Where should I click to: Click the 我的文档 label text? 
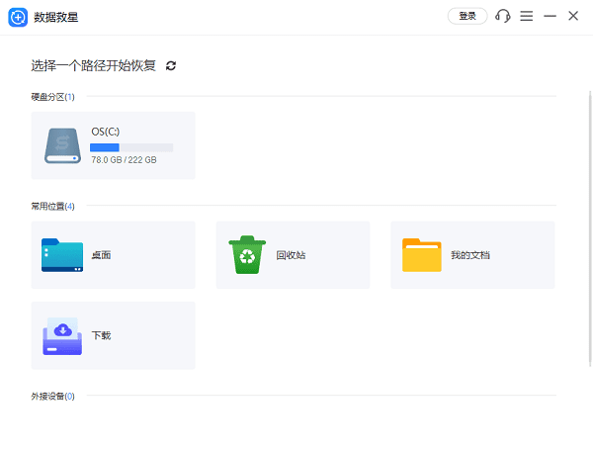coord(470,255)
